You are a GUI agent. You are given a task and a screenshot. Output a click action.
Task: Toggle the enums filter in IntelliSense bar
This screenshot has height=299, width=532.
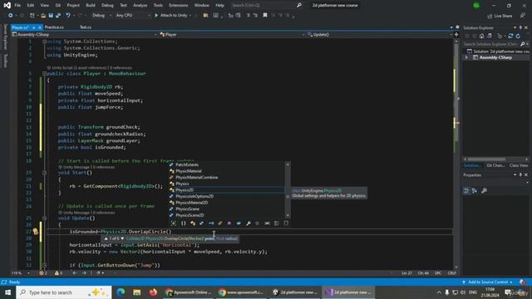click(220, 223)
